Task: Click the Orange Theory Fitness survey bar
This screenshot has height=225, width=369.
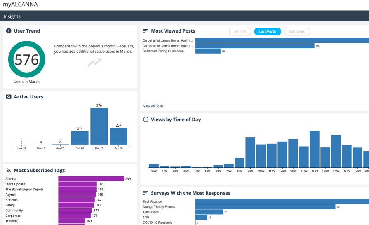Action: [x=265, y=206]
